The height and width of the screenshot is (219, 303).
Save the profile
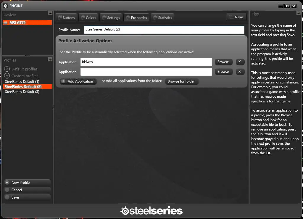27,197
